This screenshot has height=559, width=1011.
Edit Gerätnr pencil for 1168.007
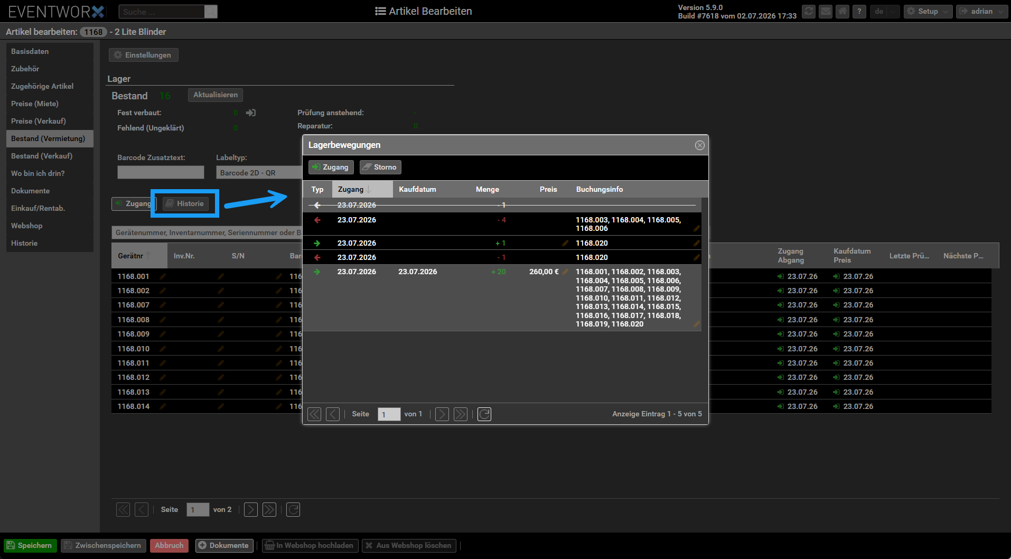pyautogui.click(x=163, y=305)
